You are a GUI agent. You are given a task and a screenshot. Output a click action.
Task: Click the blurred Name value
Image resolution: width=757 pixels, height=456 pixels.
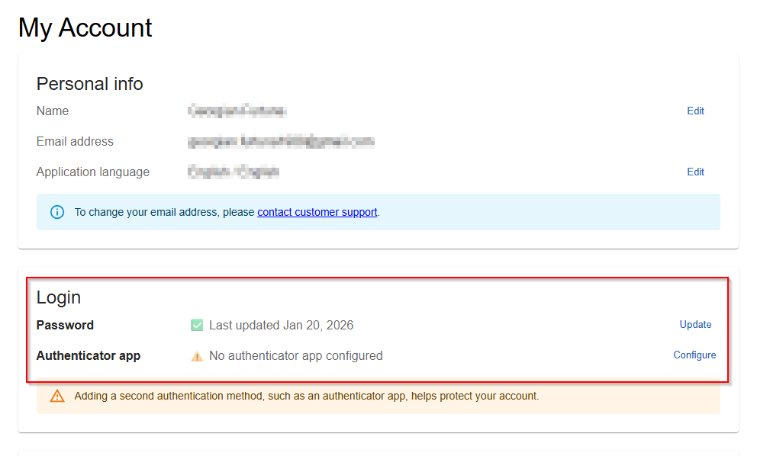point(237,111)
